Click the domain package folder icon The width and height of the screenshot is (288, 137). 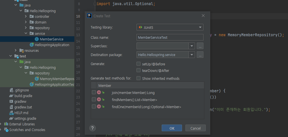click(x=32, y=22)
